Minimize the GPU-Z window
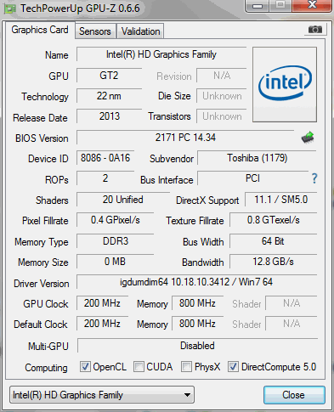This screenshot has width=334, height=412. pos(258,6)
